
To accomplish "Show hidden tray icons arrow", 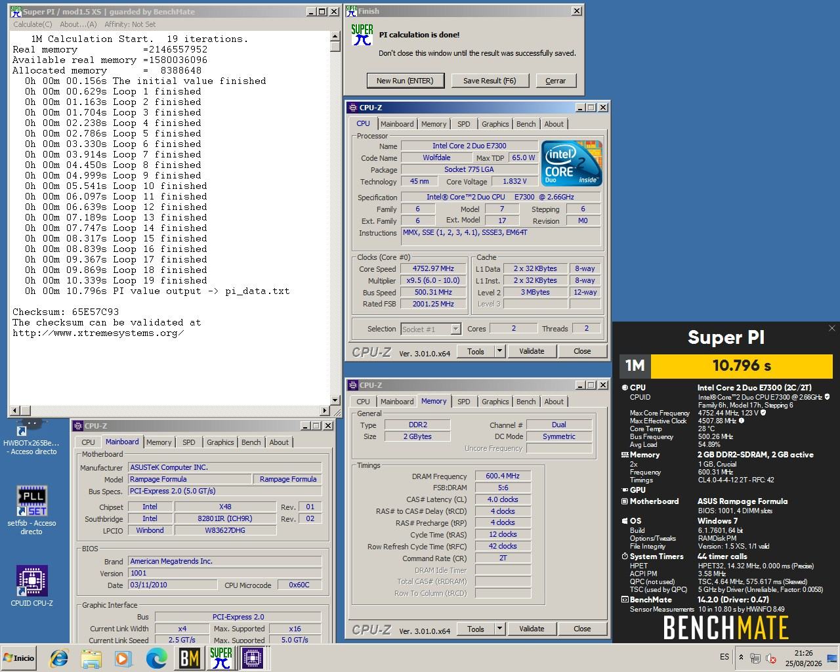I will click(x=741, y=658).
